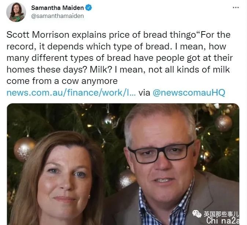Click the word 'via' before the mention

[x=144, y=93]
